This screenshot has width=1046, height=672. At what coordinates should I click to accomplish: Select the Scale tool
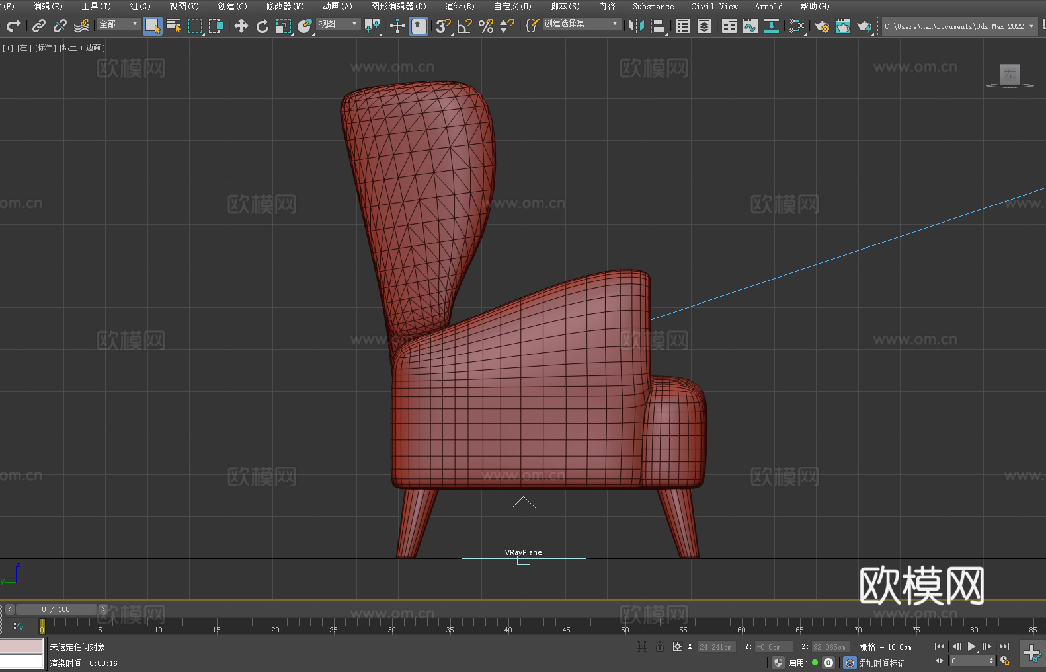[x=284, y=26]
